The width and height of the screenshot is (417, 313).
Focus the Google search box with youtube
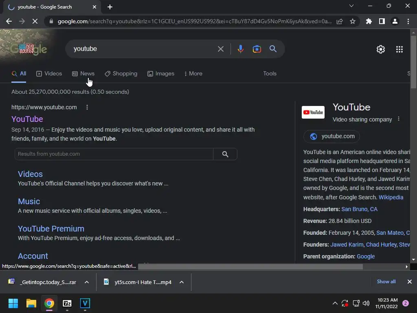(x=144, y=49)
